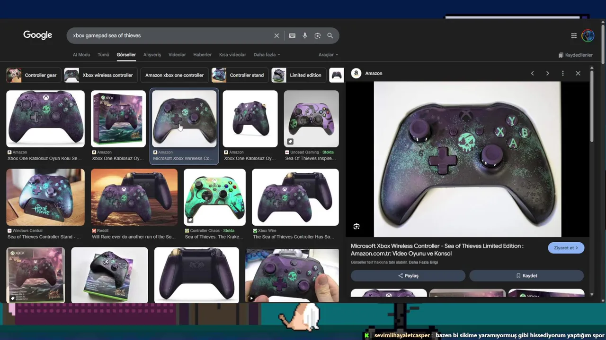Open the Controller Chaos Kraken controller image

tap(214, 197)
